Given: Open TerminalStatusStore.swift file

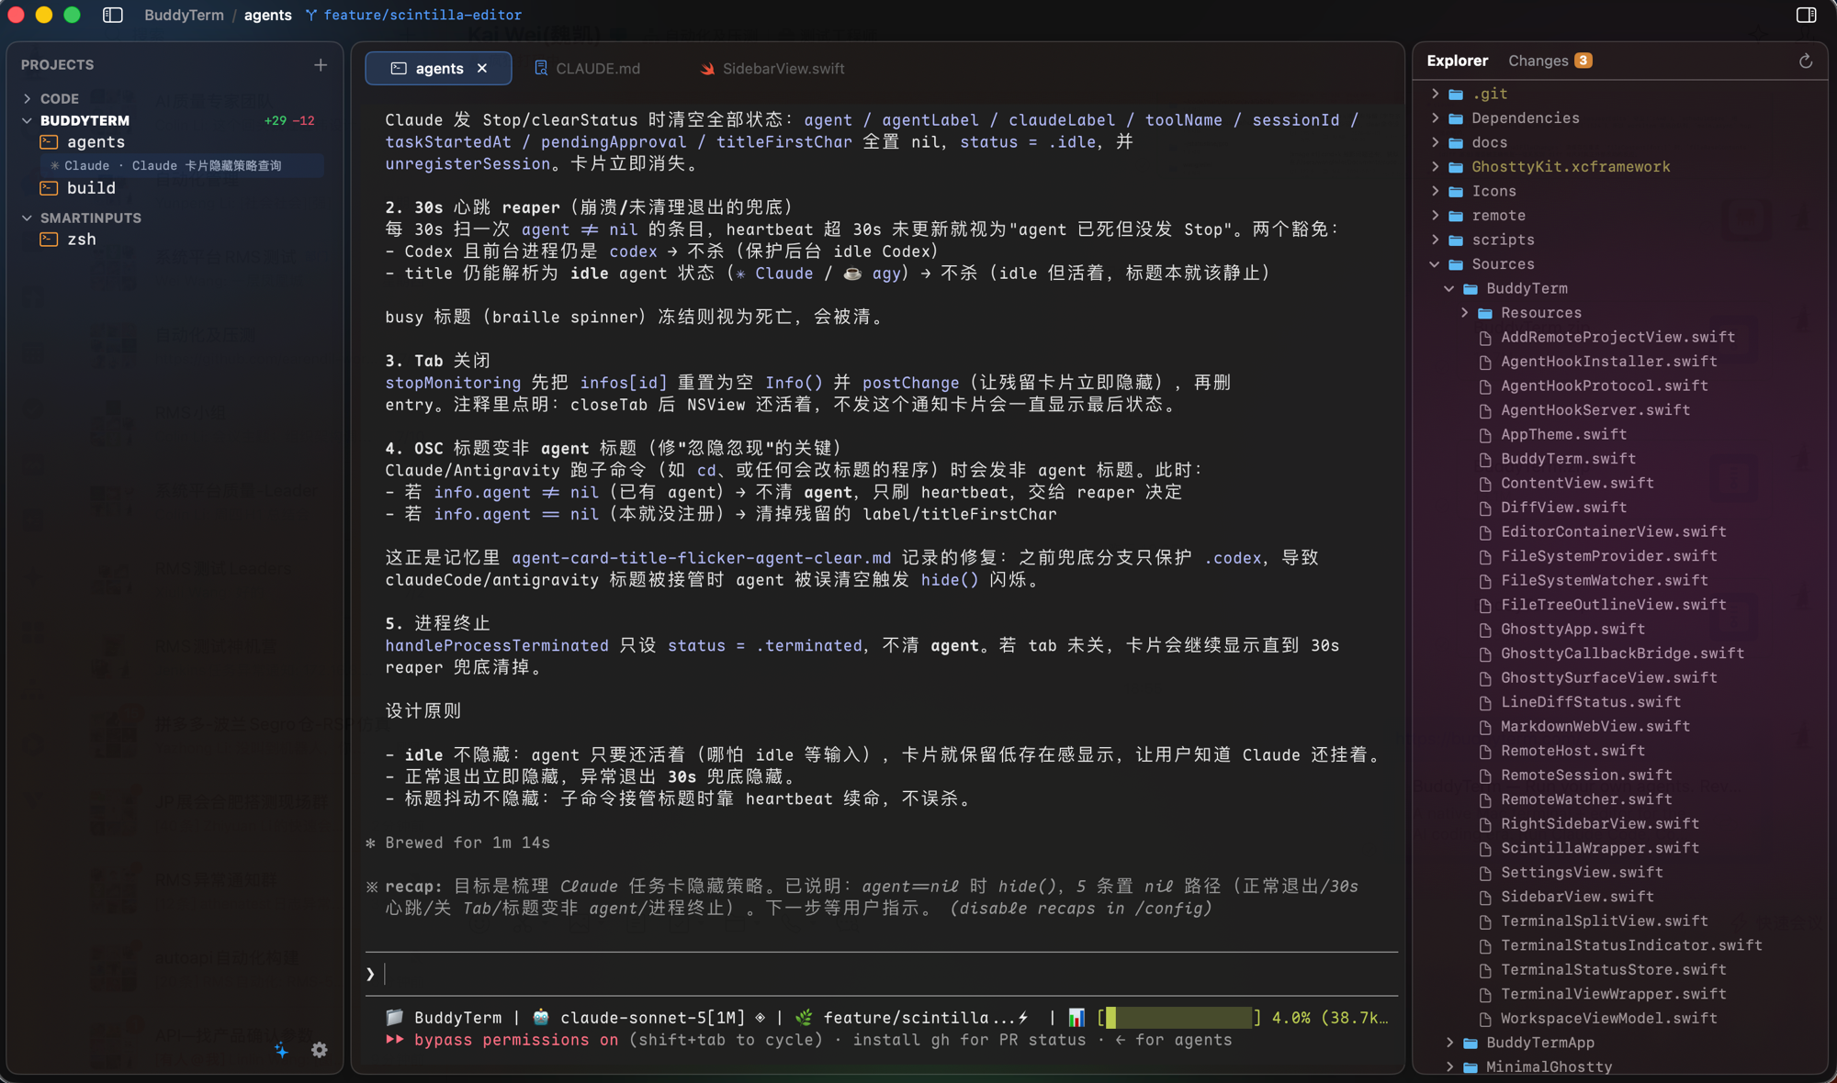Looking at the screenshot, I should tap(1613, 969).
